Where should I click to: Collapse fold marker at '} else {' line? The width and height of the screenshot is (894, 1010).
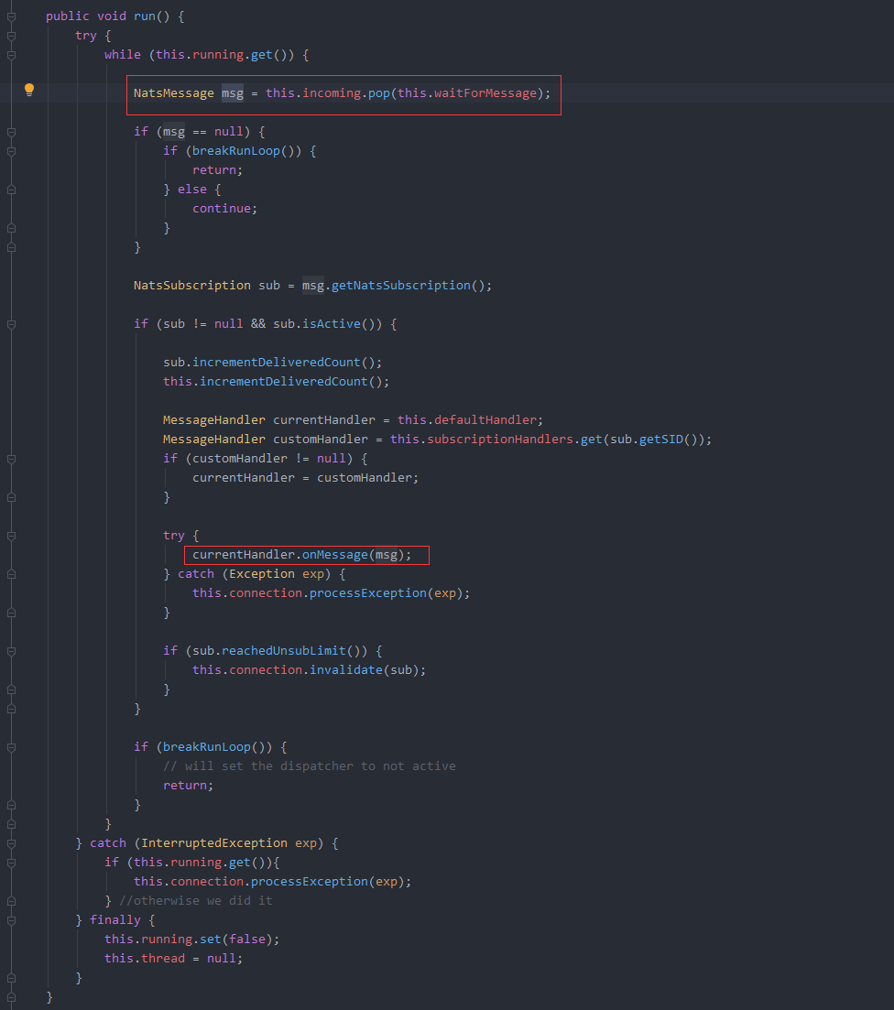(12, 190)
